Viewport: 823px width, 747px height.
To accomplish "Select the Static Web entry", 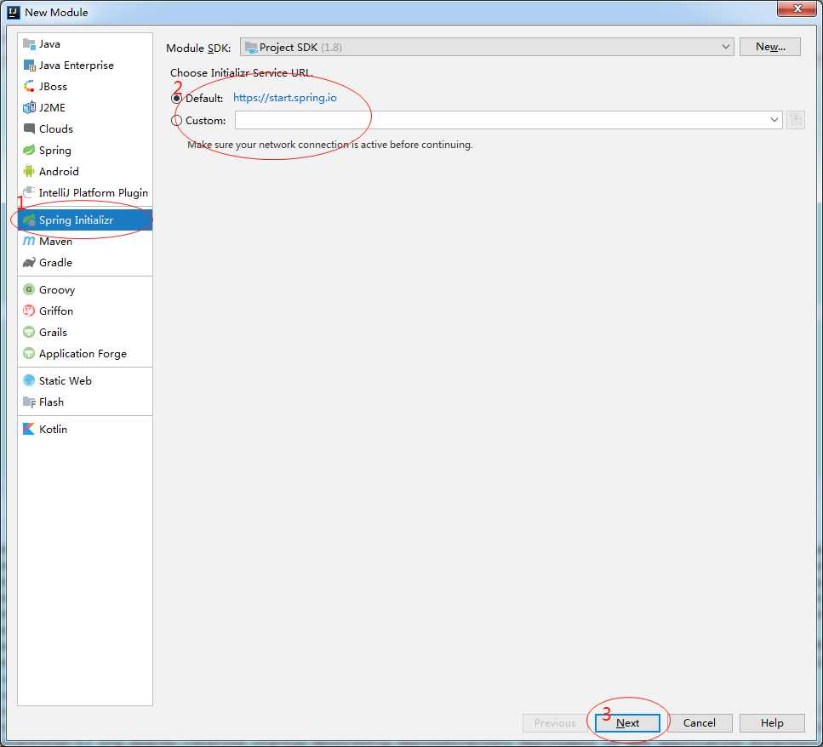I will (x=85, y=380).
